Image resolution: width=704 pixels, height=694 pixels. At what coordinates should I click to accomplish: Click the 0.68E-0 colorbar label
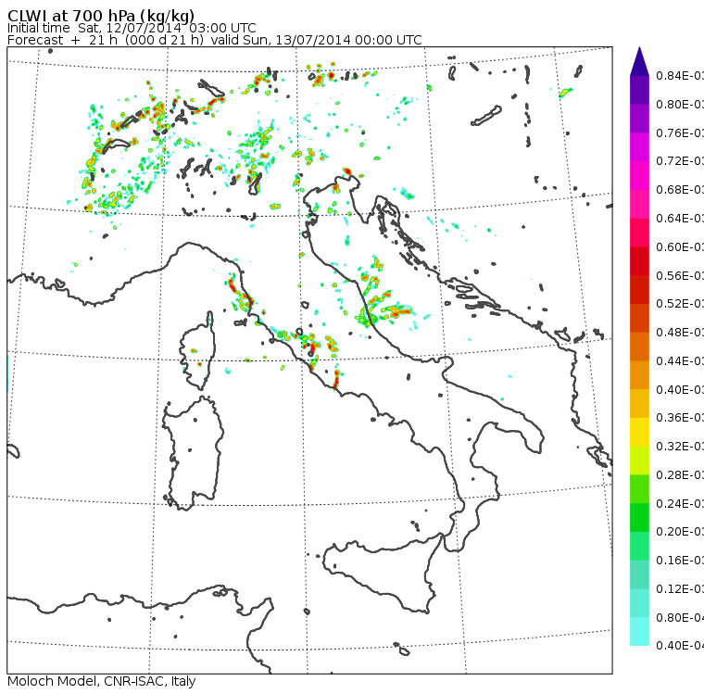[x=680, y=190]
